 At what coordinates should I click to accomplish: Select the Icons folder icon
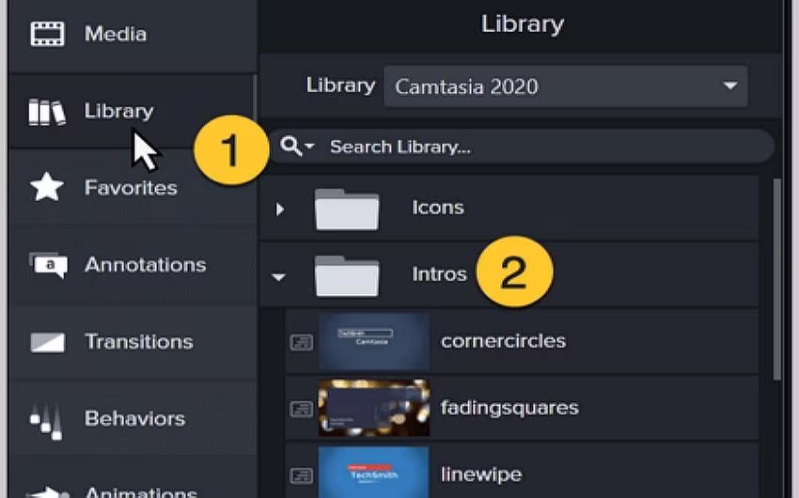click(347, 210)
